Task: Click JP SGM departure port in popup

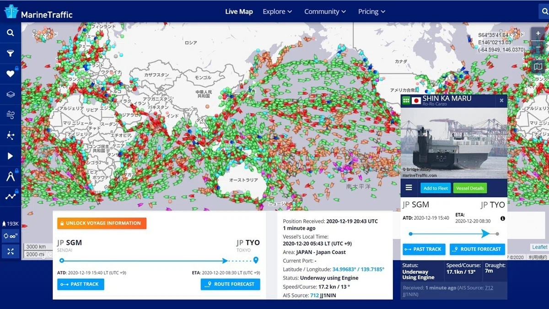Action: click(x=415, y=205)
